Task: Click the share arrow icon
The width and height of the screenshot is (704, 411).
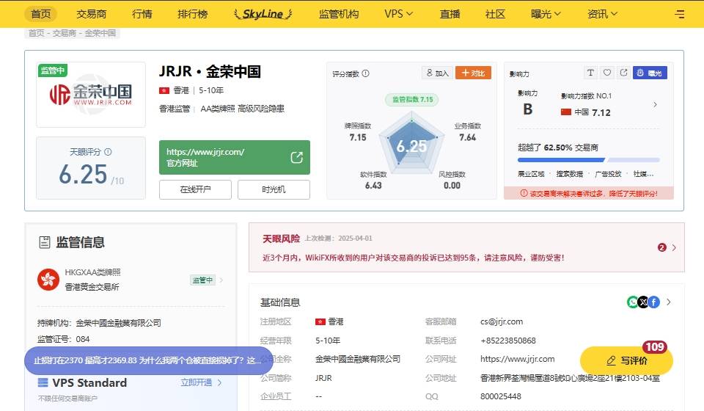Action: click(623, 73)
